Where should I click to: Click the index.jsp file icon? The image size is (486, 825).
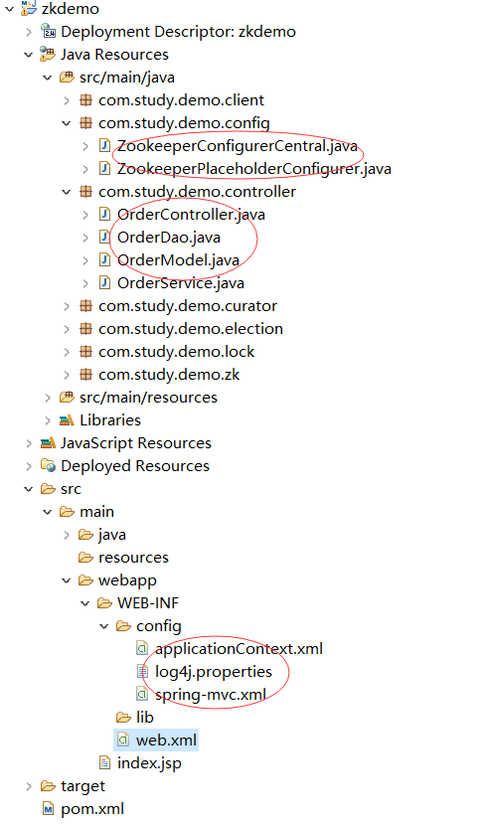[x=104, y=763]
